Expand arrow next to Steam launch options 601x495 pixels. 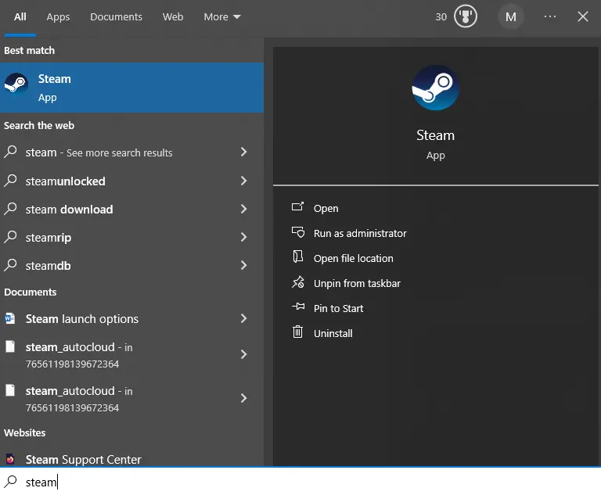[243, 318]
